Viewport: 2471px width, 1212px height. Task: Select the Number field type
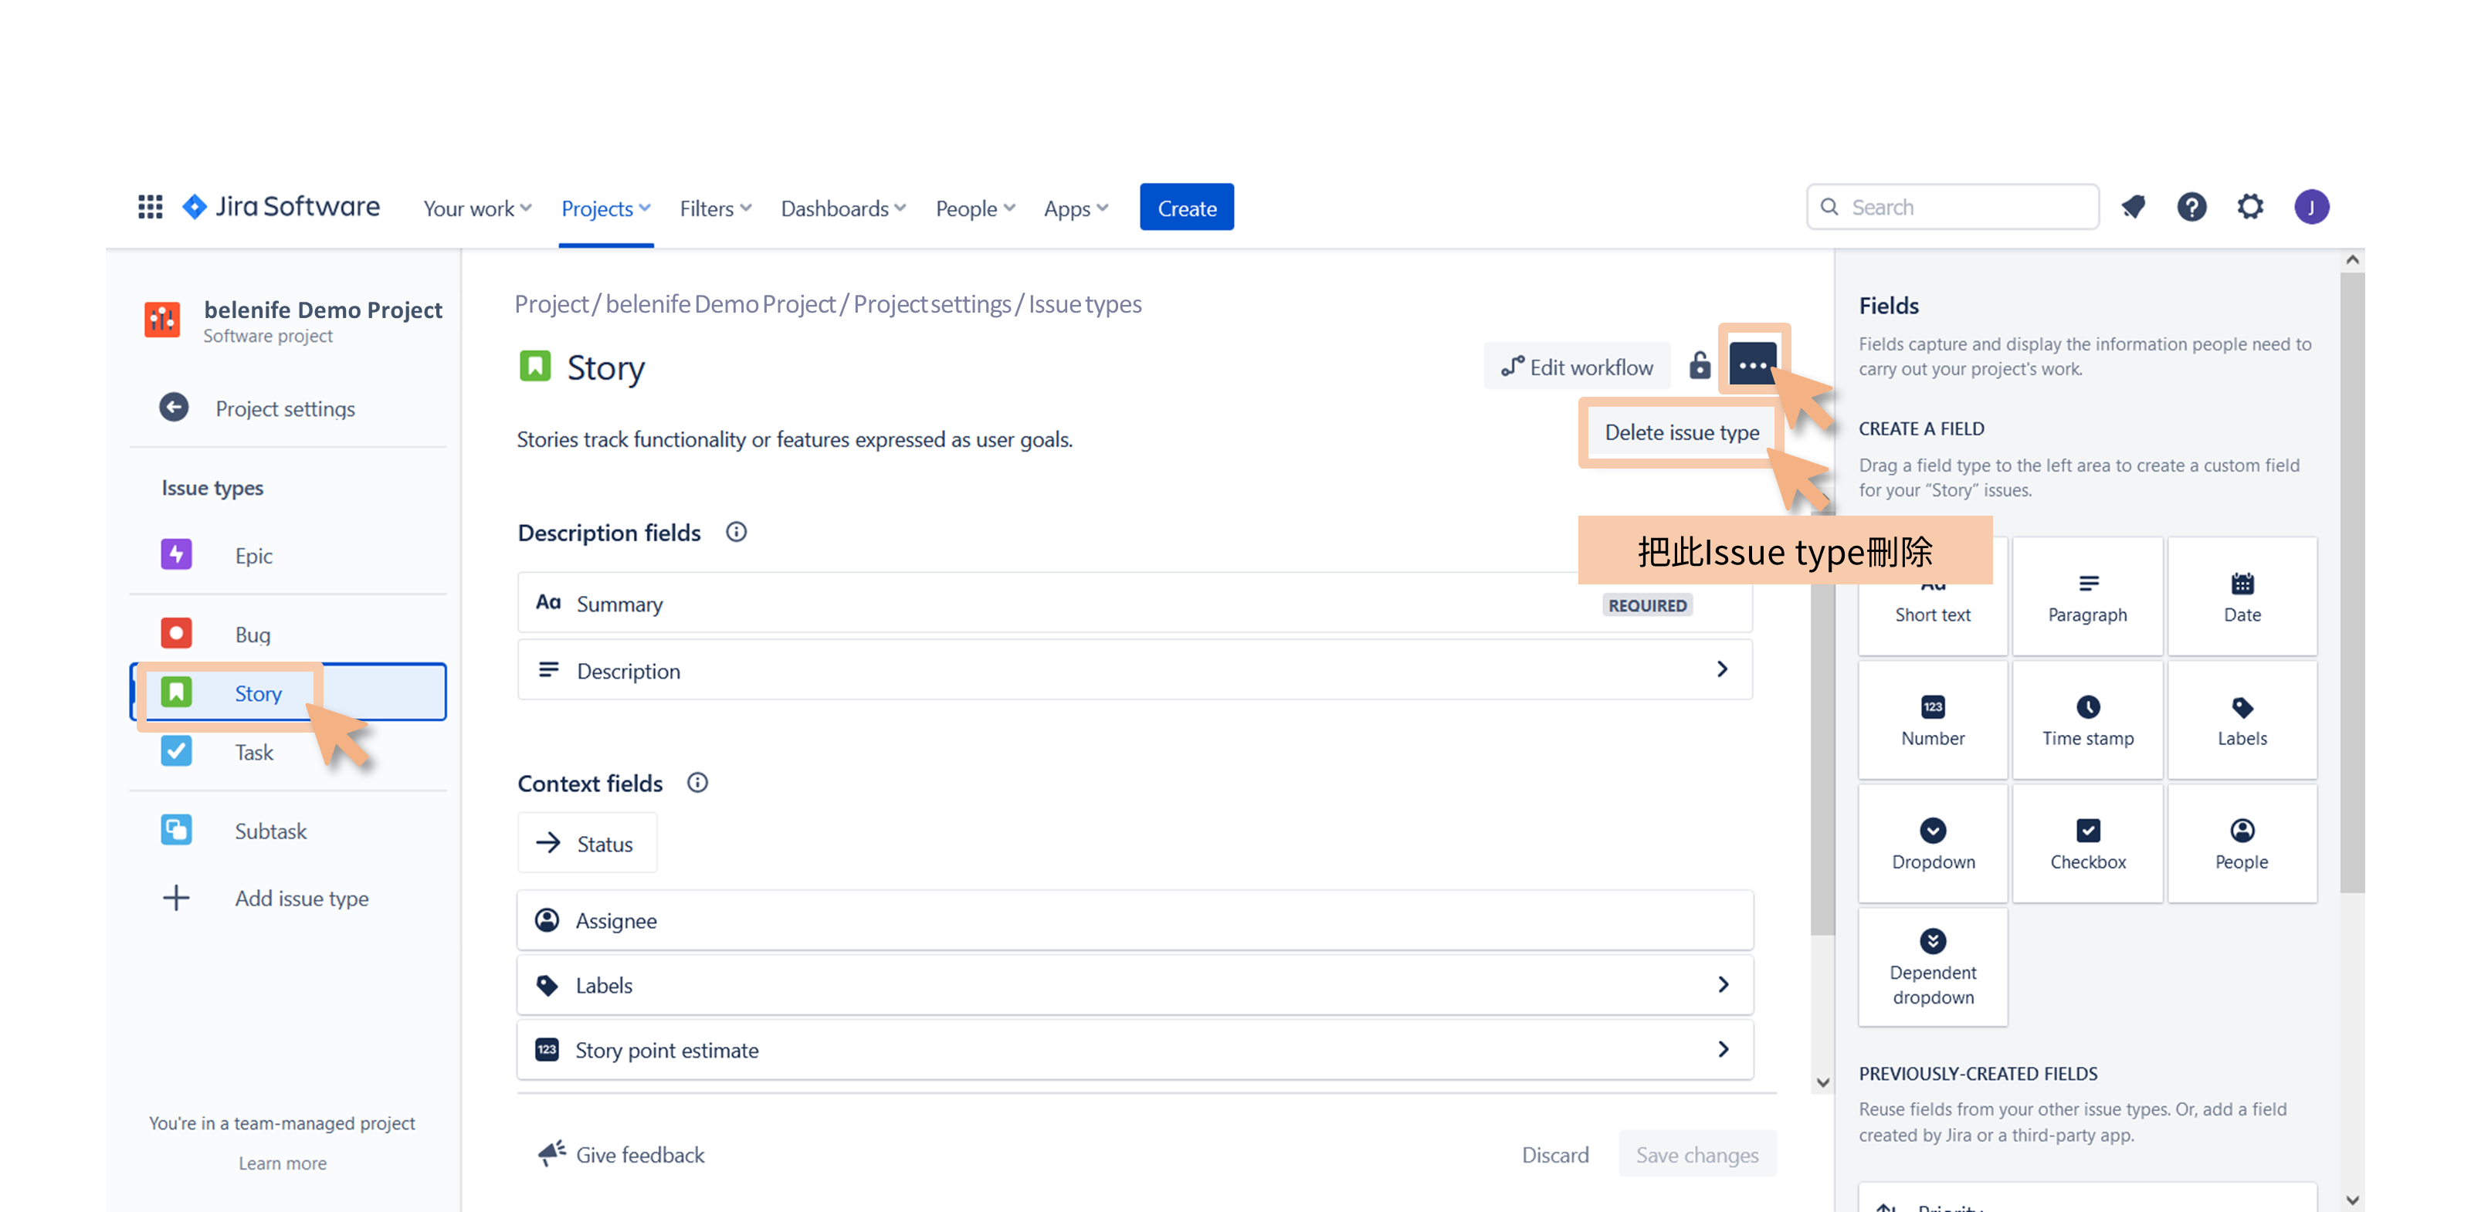1933,720
